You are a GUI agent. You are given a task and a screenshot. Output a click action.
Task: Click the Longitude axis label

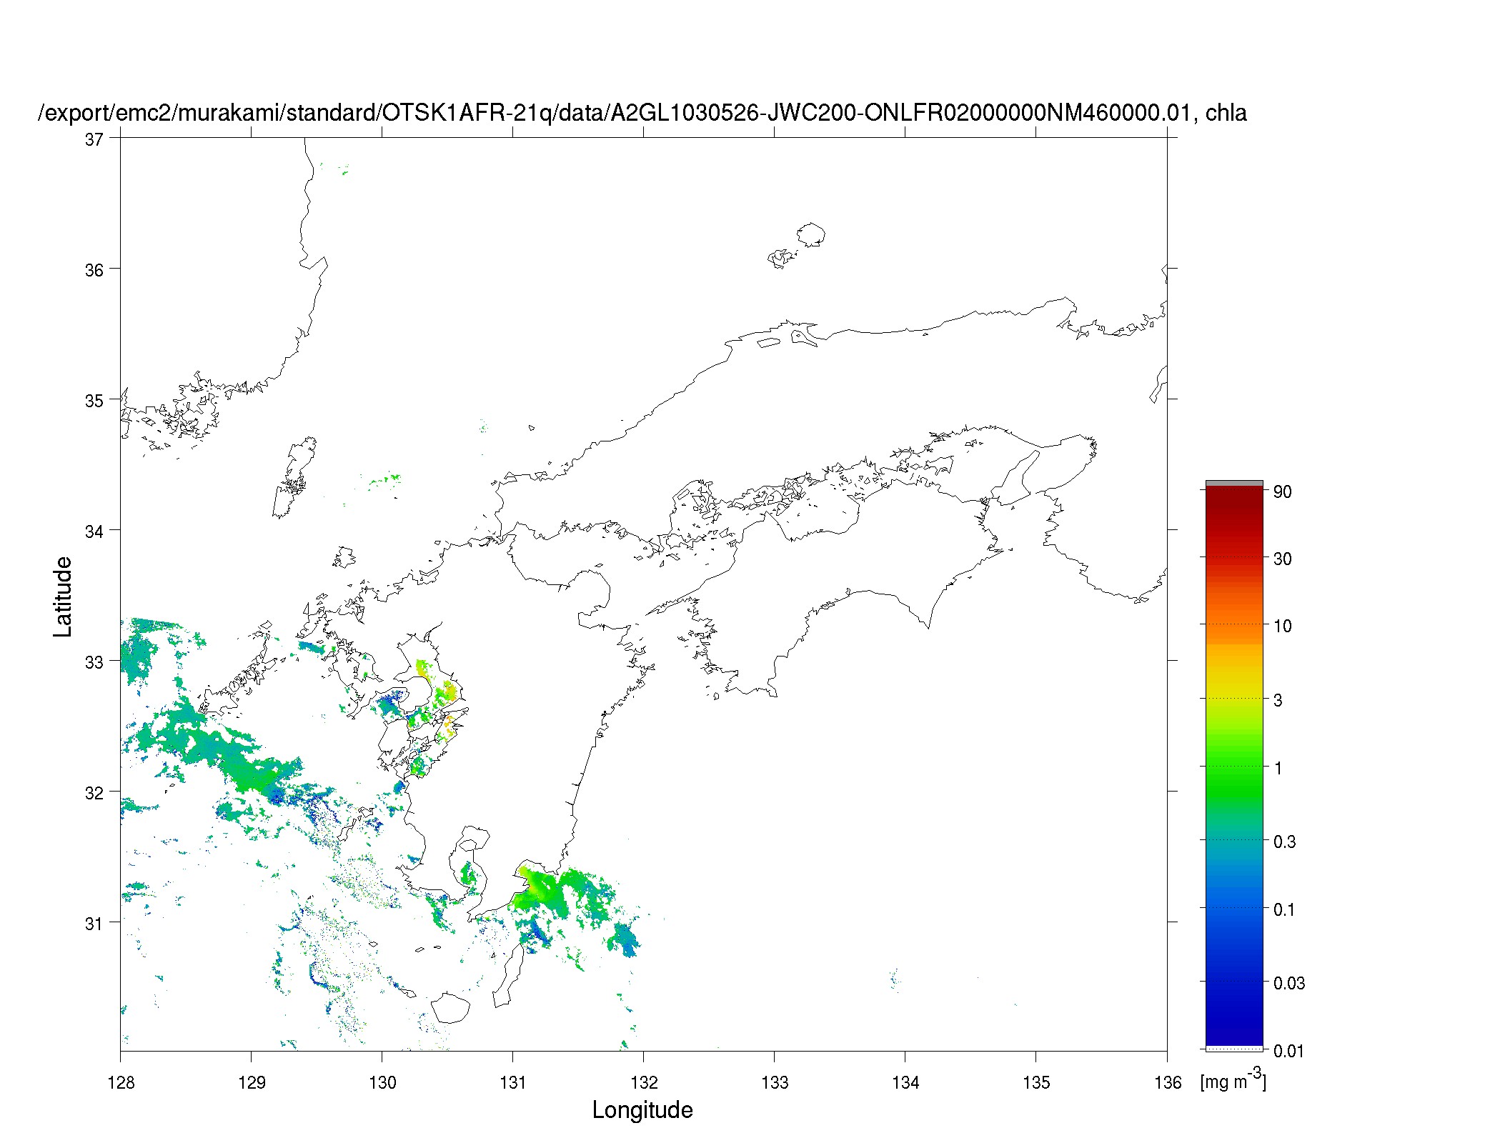click(x=642, y=1109)
